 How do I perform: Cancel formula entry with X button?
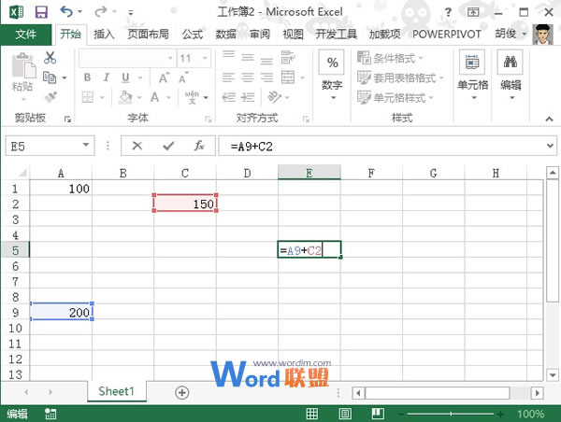(x=137, y=146)
